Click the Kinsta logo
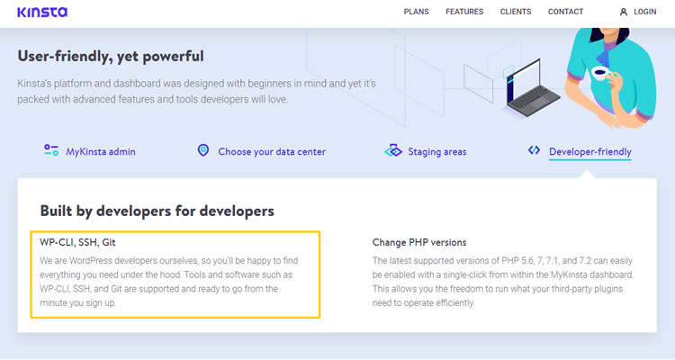This screenshot has width=675, height=360. point(42,12)
